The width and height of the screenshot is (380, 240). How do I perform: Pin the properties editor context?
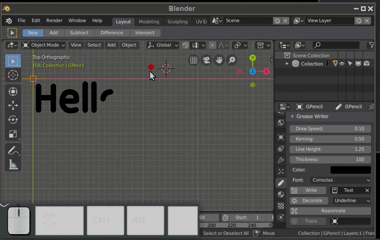pos(372,107)
